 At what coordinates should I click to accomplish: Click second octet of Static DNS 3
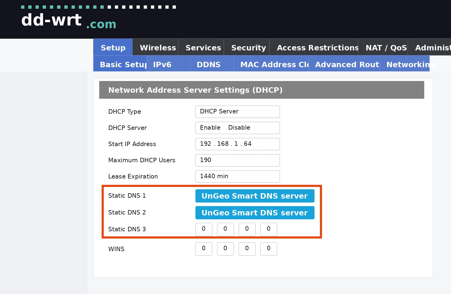tap(226, 229)
